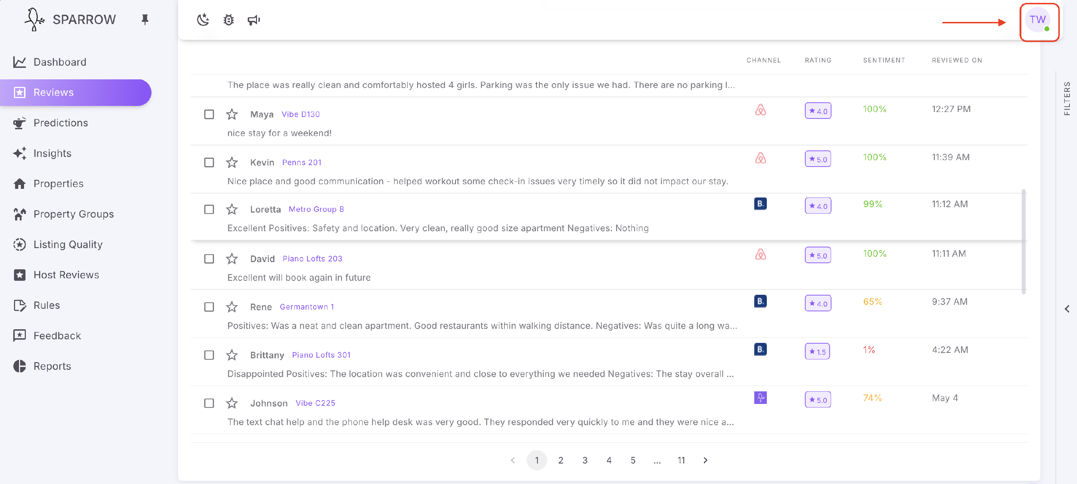Image resolution: width=1077 pixels, height=484 pixels.
Task: Go to the Rules page
Action: point(76,306)
